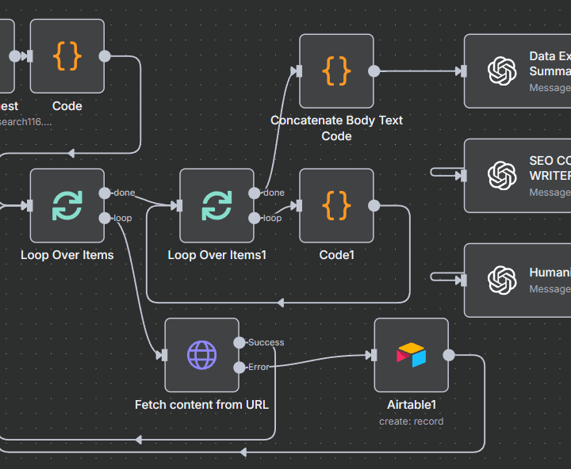Click the loop output of Loop Over Items1
The width and height of the screenshot is (571, 469).
point(254,218)
